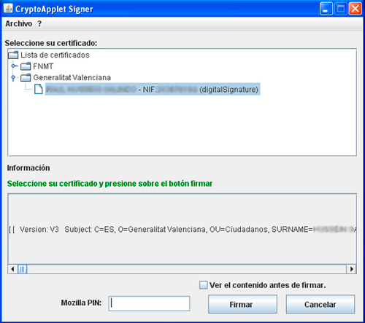Click the FNMT folder icon
Screen dimensions: 365x323
26,66
